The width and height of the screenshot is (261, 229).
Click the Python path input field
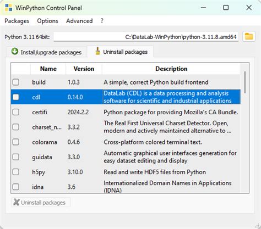point(146,37)
